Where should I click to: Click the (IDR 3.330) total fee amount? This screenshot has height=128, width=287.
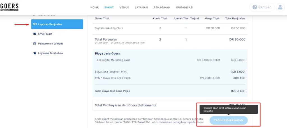(x=238, y=91)
